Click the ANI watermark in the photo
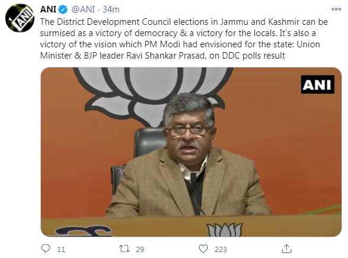The height and width of the screenshot is (258, 348). (317, 85)
